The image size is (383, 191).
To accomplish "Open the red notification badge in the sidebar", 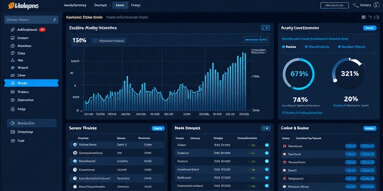I will coord(42,30).
